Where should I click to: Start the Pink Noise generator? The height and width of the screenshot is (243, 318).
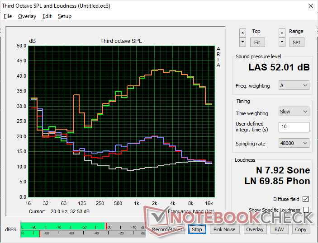[x=224, y=229]
